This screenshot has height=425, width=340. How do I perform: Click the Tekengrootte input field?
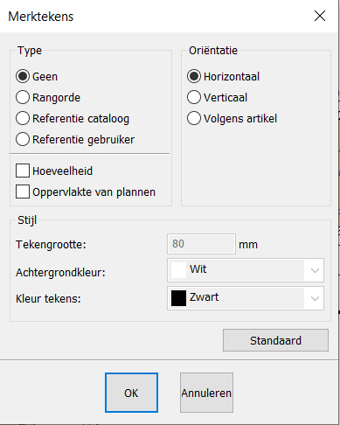pos(201,244)
